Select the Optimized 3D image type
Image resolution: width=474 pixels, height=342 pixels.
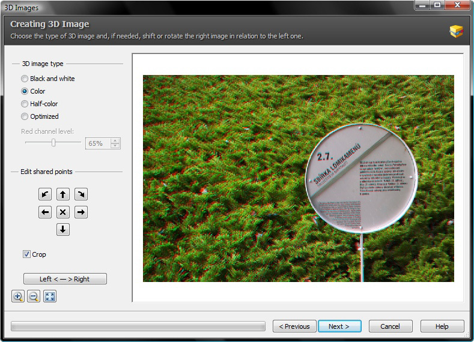25,116
